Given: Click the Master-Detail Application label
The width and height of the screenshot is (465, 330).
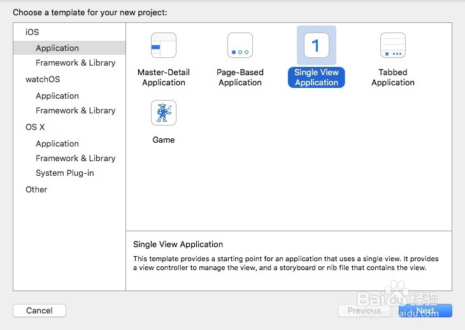Looking at the screenshot, I should click(x=164, y=78).
